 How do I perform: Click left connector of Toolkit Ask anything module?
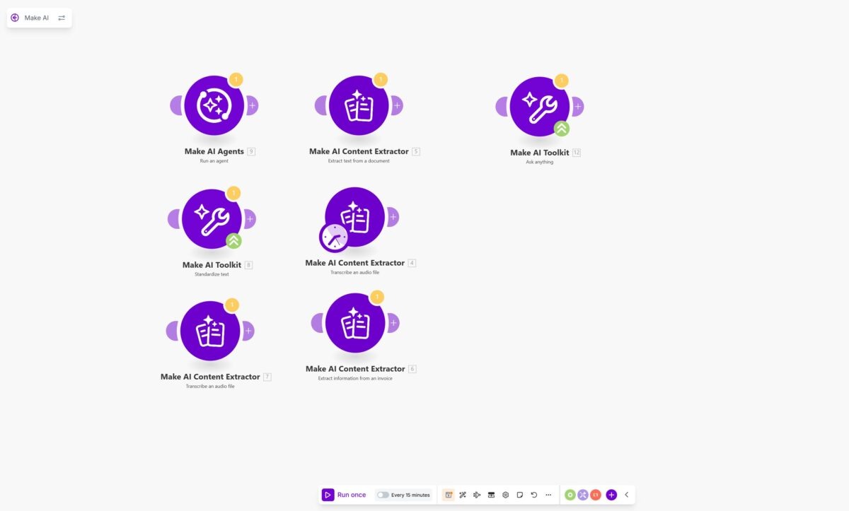pyautogui.click(x=502, y=107)
